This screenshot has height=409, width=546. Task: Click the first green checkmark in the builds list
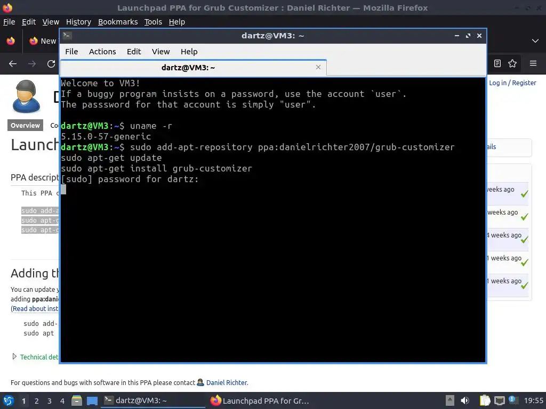tap(525, 194)
